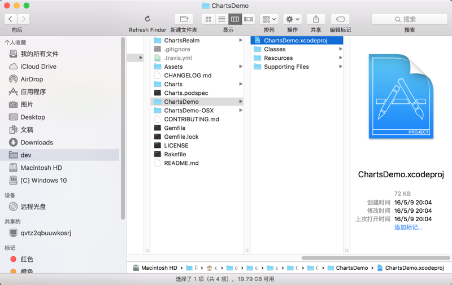
Task: Click the edit tags toolbar button
Action: tap(340, 19)
